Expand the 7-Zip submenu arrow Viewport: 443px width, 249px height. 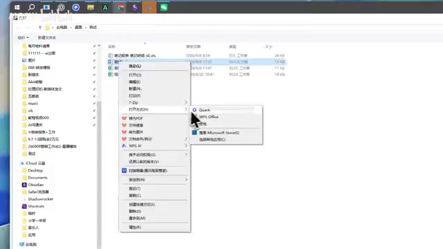pos(186,102)
